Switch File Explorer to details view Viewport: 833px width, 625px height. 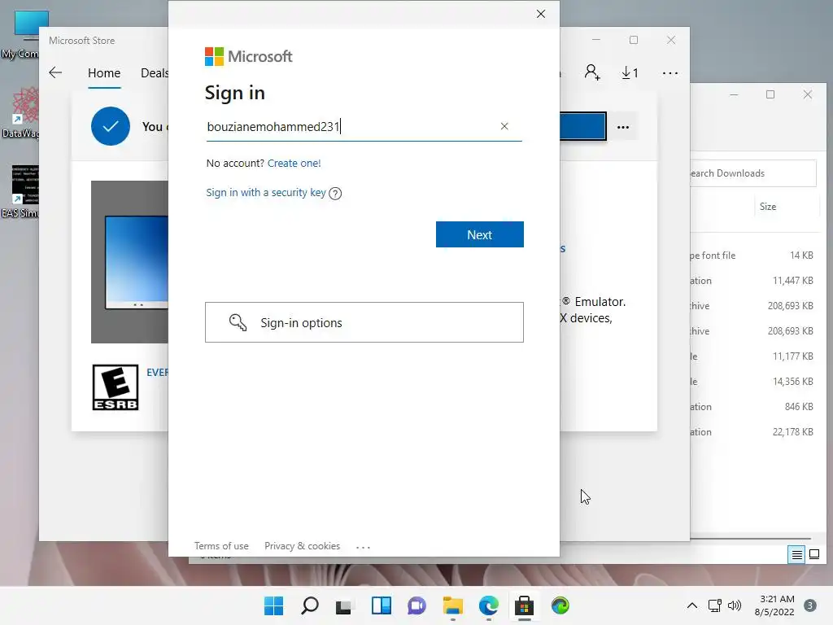point(796,555)
